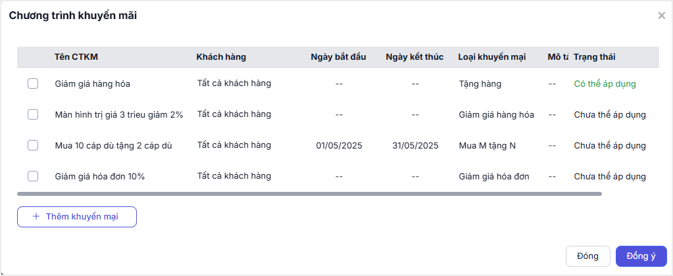Click the Loại khuyến mại column header
Screen dimensions: 673x276
click(492, 57)
